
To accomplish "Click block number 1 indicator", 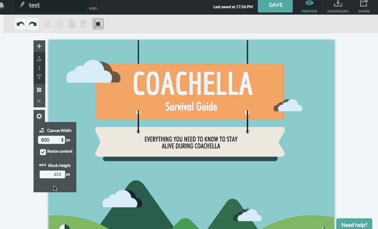I will pyautogui.click(x=39, y=68).
